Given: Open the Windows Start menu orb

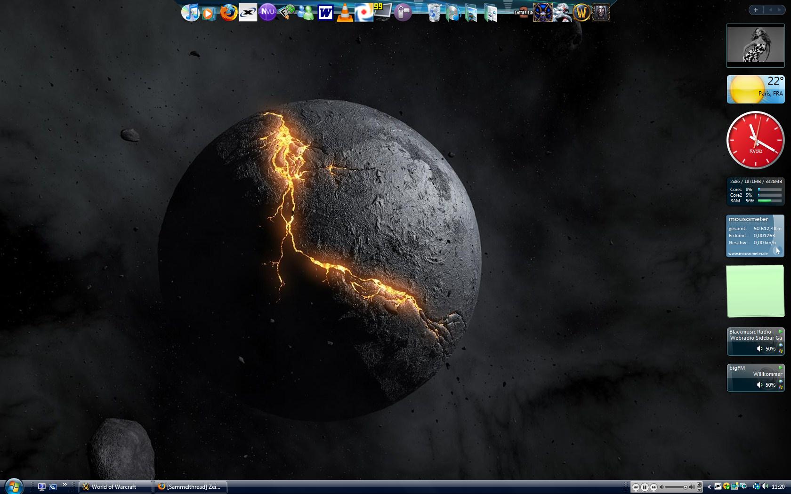Looking at the screenshot, I should pyautogui.click(x=13, y=486).
